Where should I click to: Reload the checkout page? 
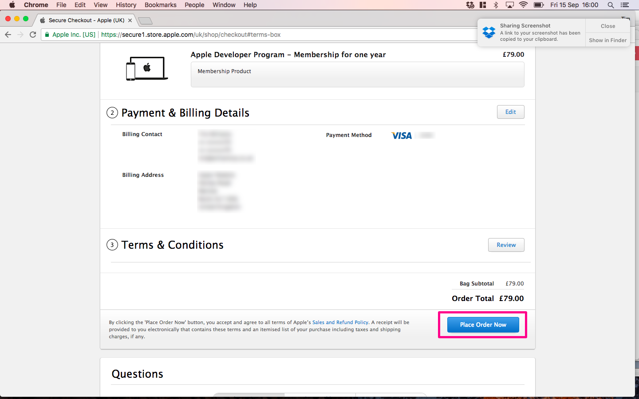33,35
